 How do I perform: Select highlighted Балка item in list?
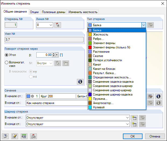117,30
